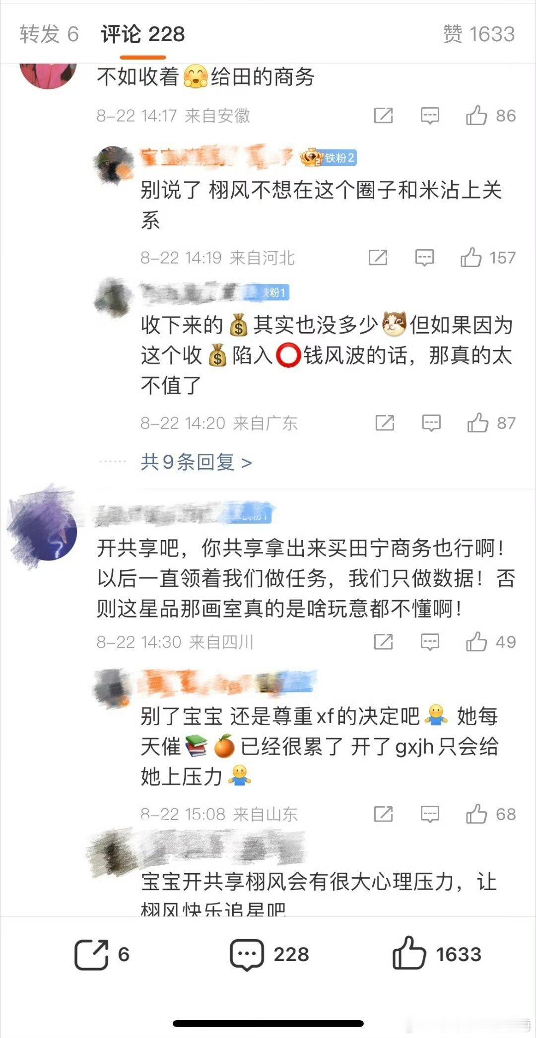Viewport: 536px width, 1038px height.
Task: Tap the comment icon on the 14:17 安徽 comment
Action: pyautogui.click(x=430, y=116)
